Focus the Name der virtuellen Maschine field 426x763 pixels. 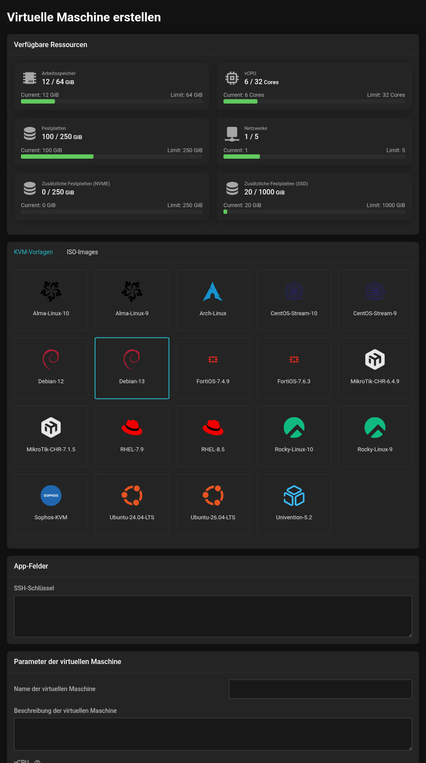point(320,689)
